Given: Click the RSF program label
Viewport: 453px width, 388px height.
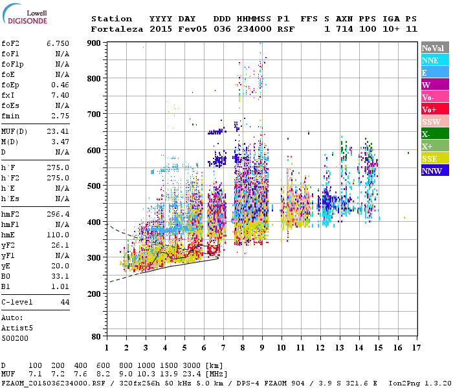Looking at the screenshot, I should [286, 29].
